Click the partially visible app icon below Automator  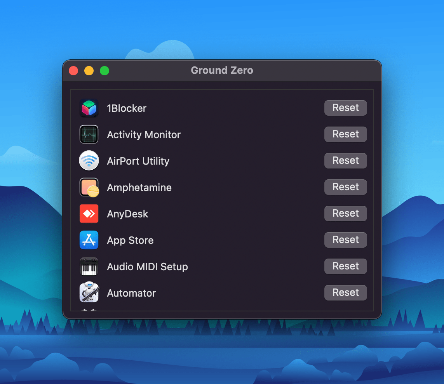89,311
